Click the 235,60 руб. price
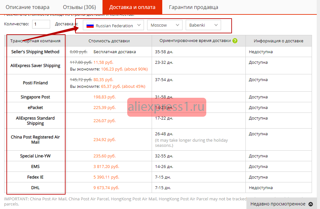The image size is (320, 209). tap(104, 156)
